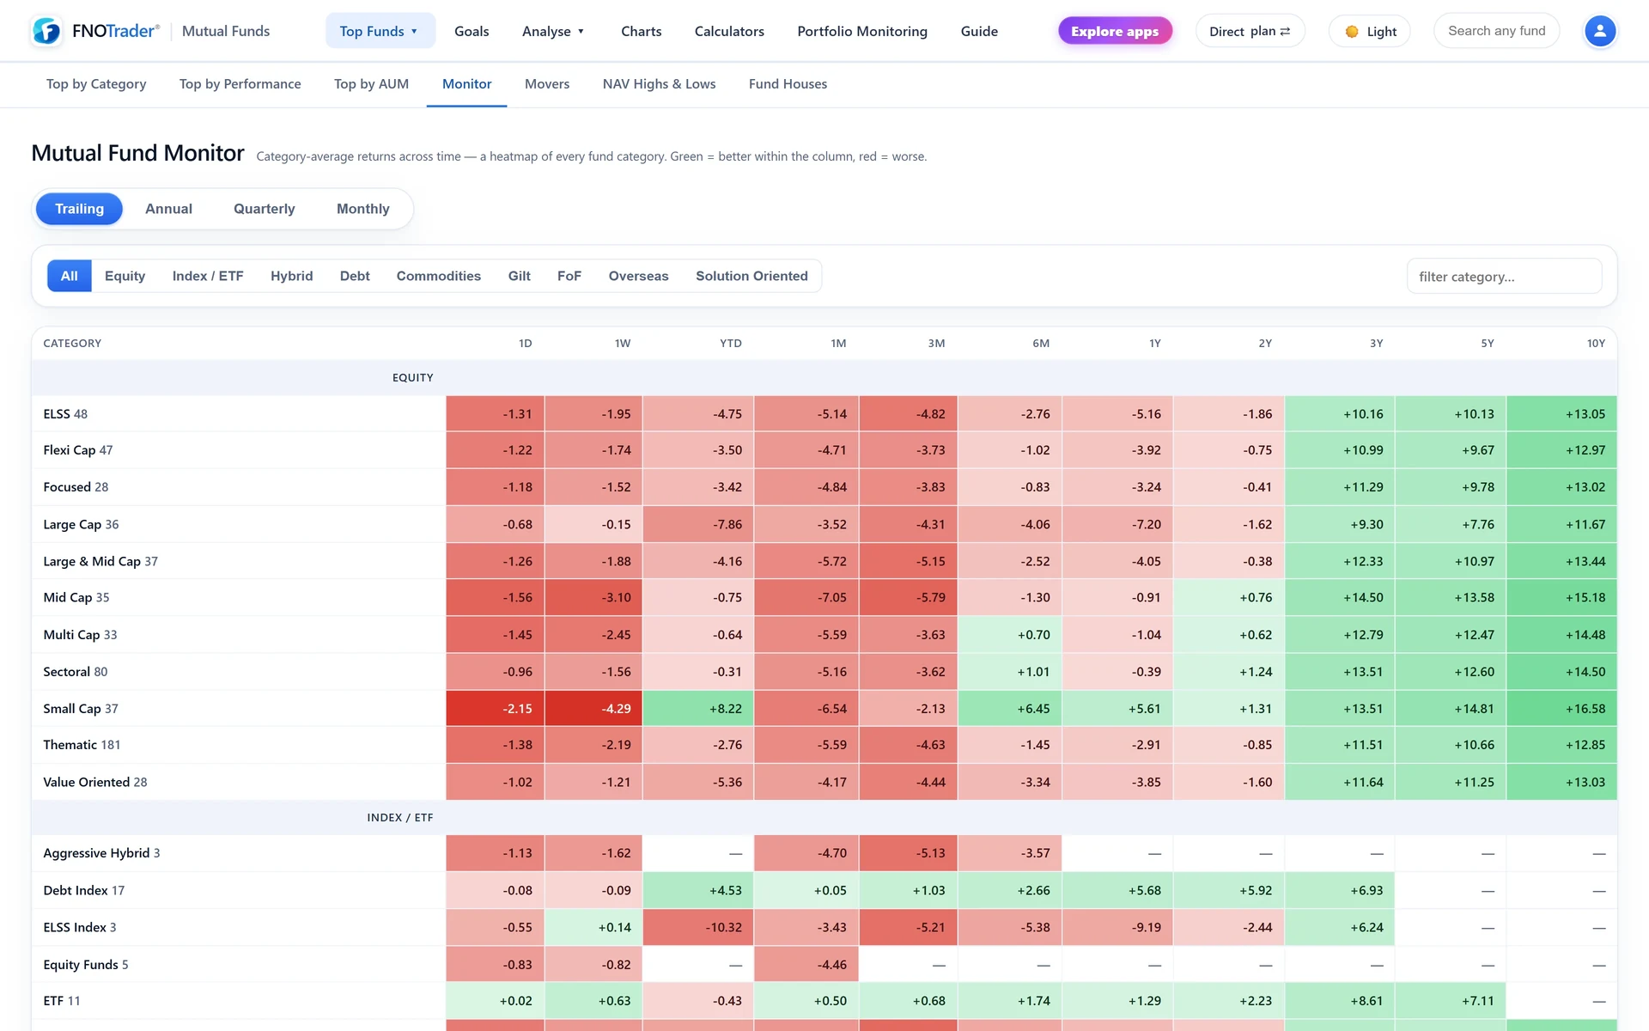Screen dimensions: 1649x1031
Task: Select the Quarterly period option
Action: click(x=264, y=209)
